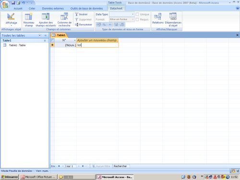The width and height of the screenshot is (240, 180).
Task: Click the Démarrer start button
Action: click(x=10, y=177)
